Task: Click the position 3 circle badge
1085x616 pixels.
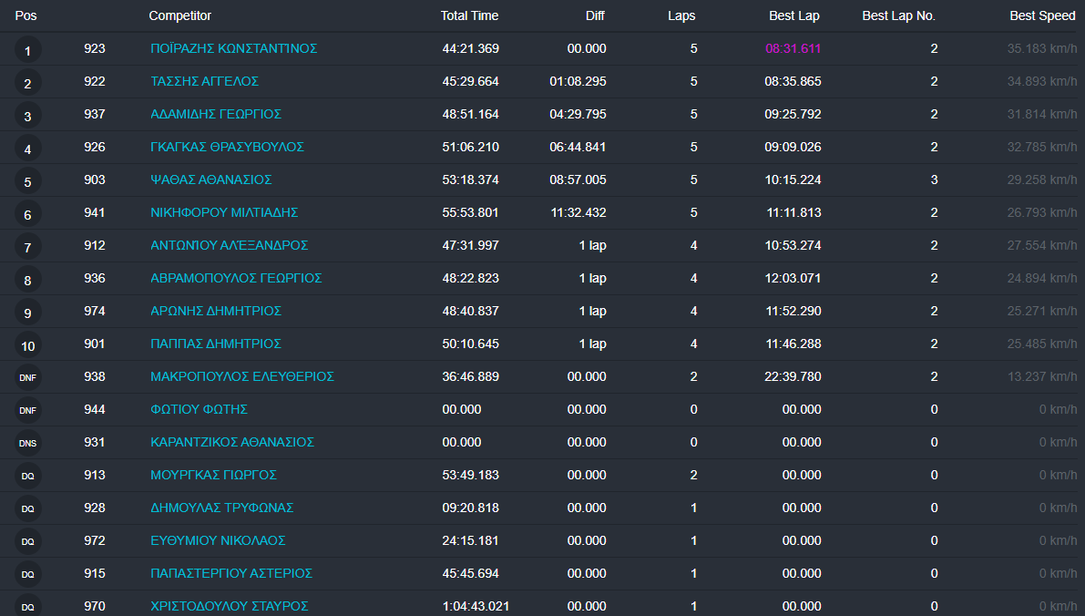Action: click(27, 116)
